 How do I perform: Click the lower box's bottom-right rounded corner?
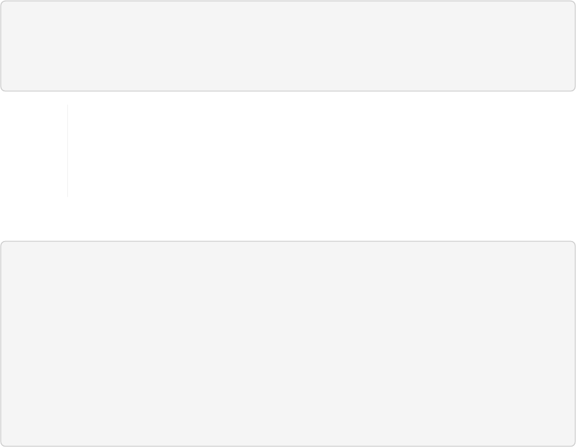point(573,444)
